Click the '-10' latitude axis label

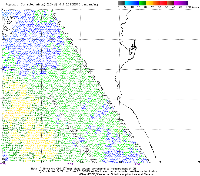click(2, 159)
